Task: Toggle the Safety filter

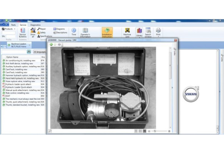Action: point(42,33)
